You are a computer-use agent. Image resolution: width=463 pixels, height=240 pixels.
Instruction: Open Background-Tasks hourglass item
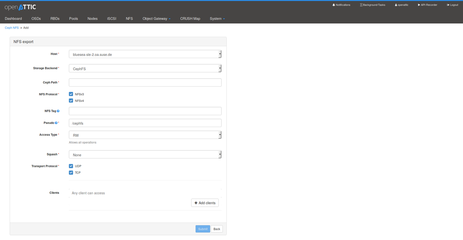coord(373,5)
